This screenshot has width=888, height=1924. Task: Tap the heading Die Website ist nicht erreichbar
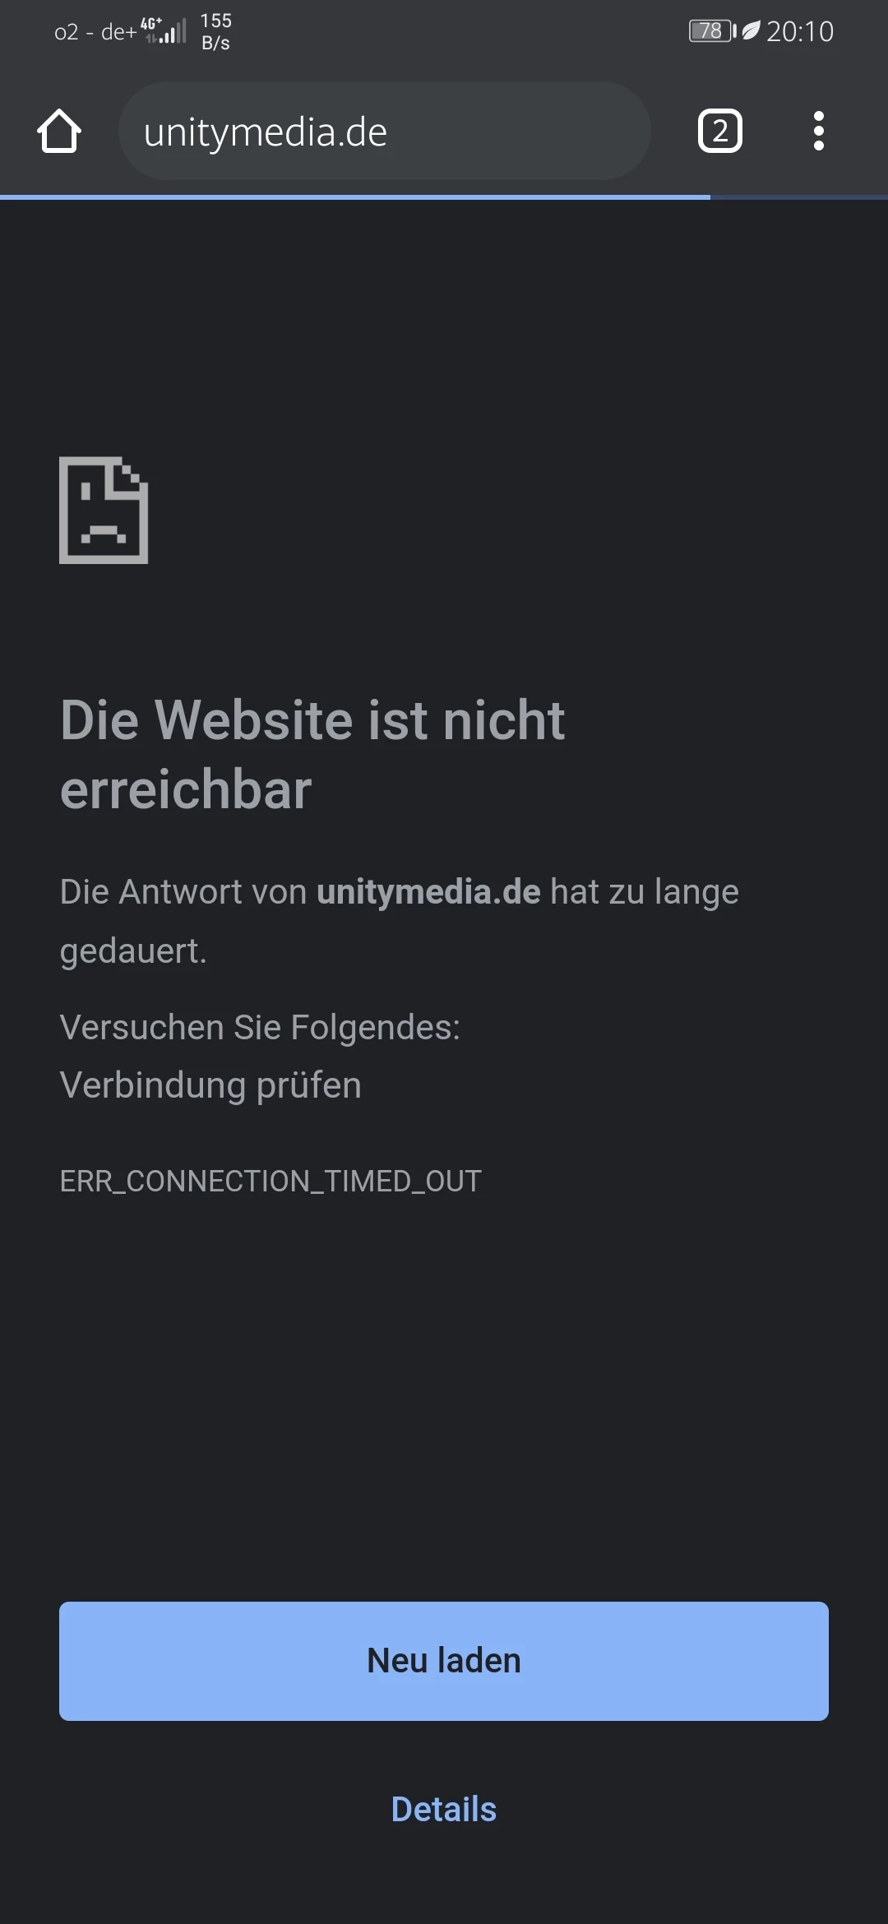coord(312,755)
